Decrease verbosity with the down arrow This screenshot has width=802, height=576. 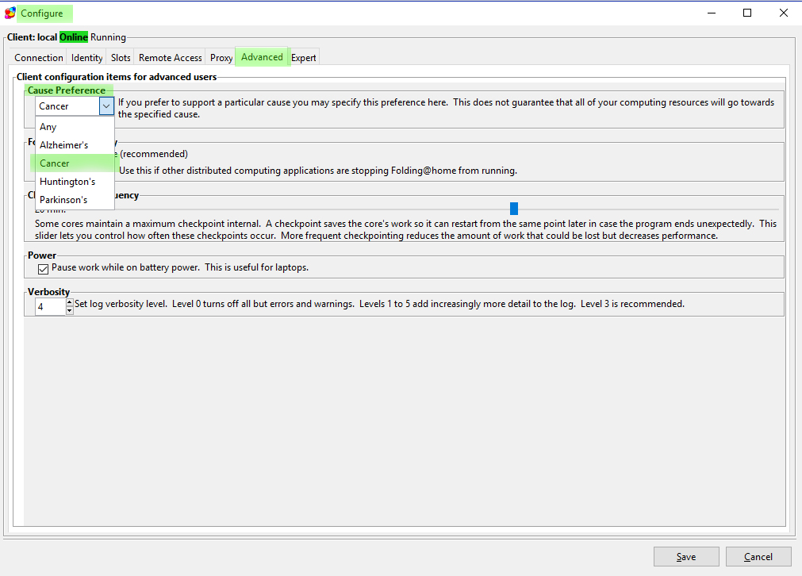click(70, 311)
